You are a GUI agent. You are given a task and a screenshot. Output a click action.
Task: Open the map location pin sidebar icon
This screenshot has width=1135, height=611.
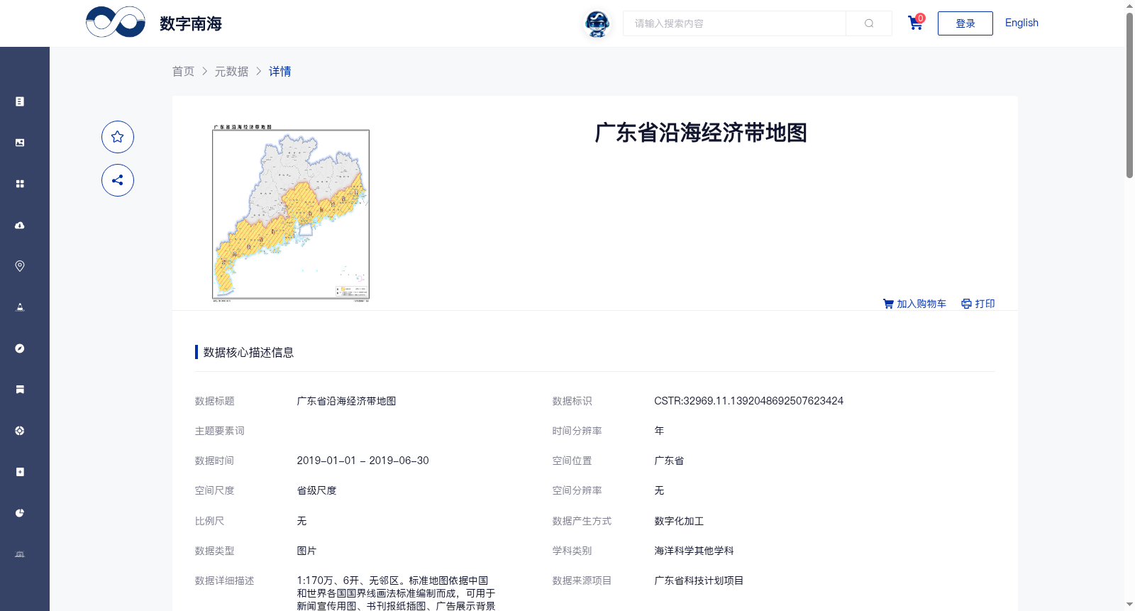[x=20, y=266]
